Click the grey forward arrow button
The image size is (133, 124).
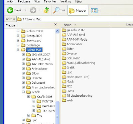[x=33, y=10]
